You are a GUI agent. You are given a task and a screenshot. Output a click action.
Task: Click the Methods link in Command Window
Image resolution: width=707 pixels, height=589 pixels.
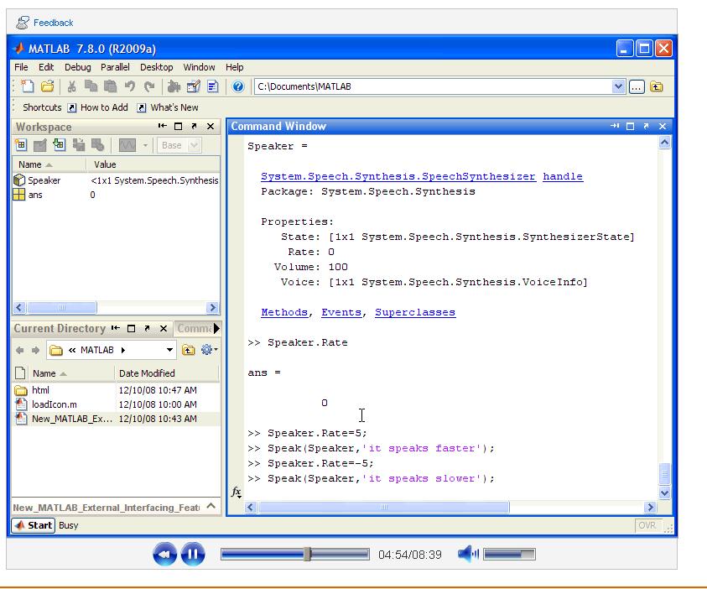pos(283,312)
